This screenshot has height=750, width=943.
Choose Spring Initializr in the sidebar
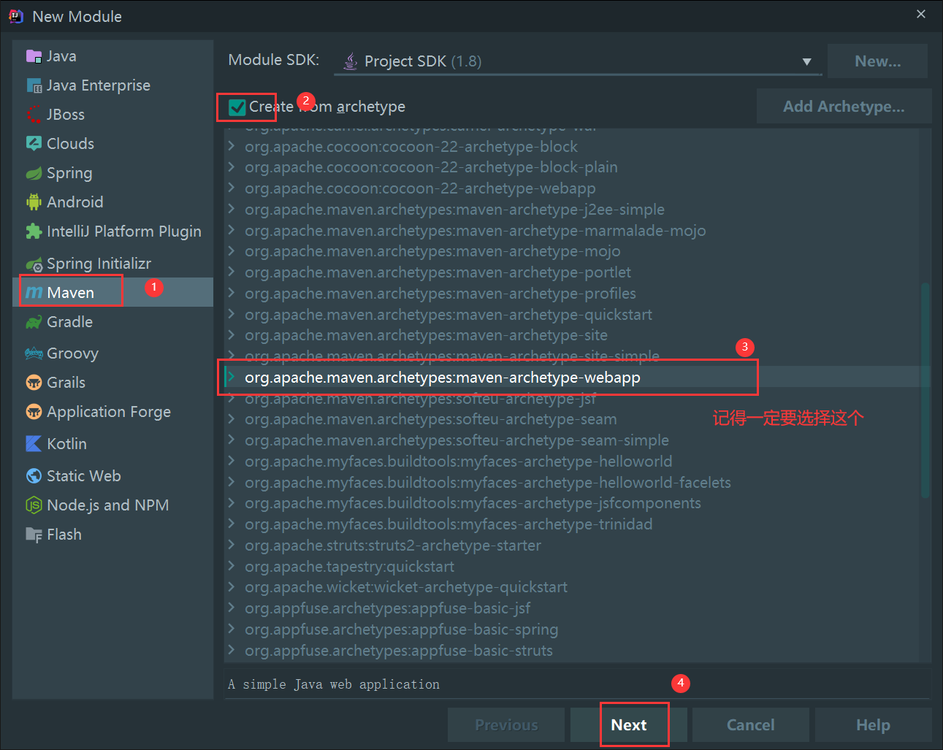(x=99, y=264)
